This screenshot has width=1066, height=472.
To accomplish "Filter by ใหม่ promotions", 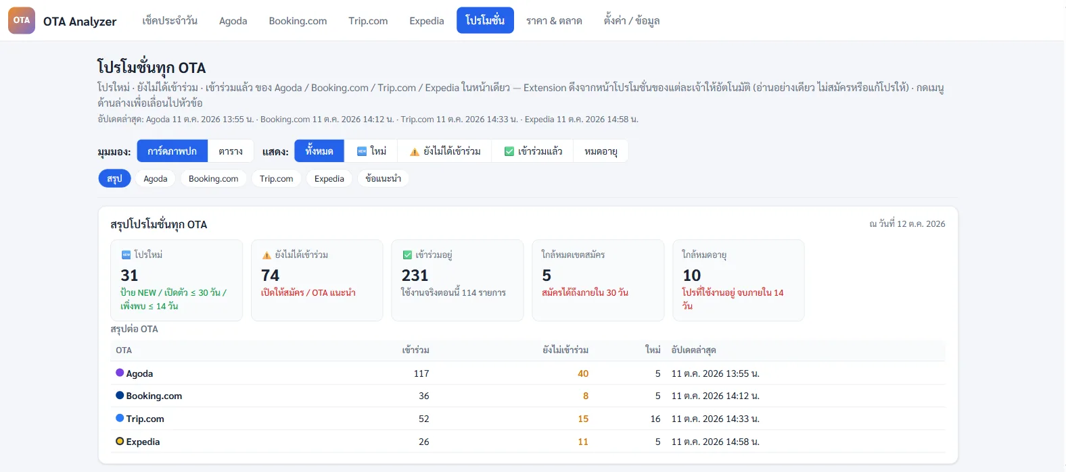I will [x=371, y=151].
